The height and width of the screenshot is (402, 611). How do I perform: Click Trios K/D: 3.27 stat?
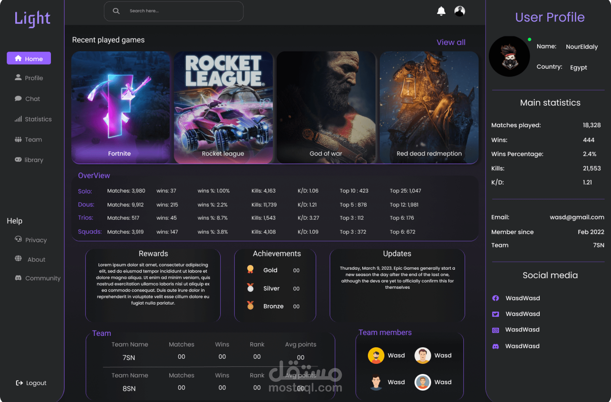[x=308, y=218]
